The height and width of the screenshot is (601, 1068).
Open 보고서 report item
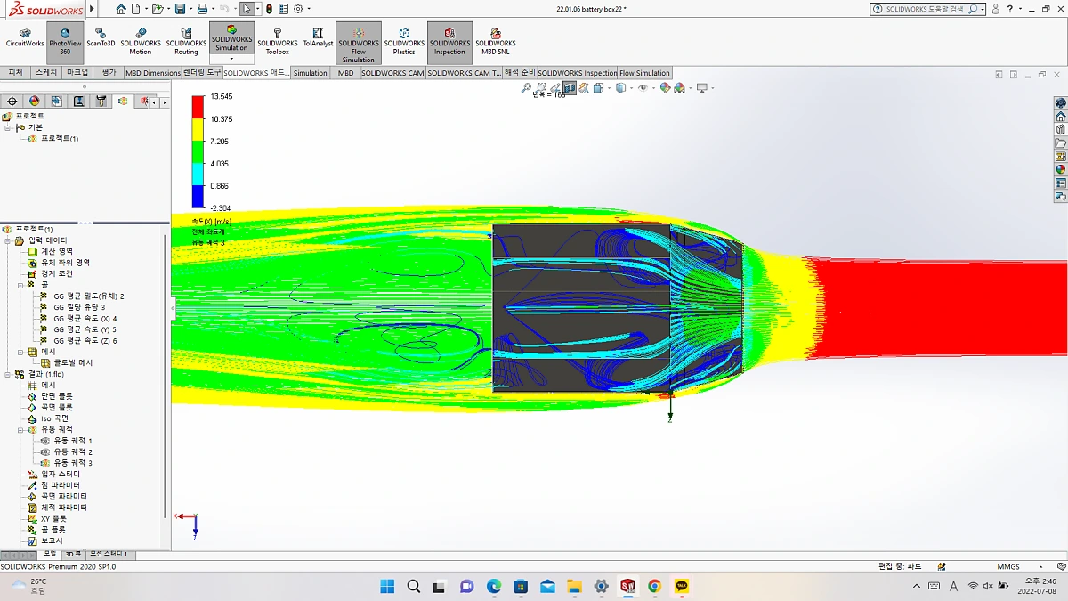tap(52, 540)
